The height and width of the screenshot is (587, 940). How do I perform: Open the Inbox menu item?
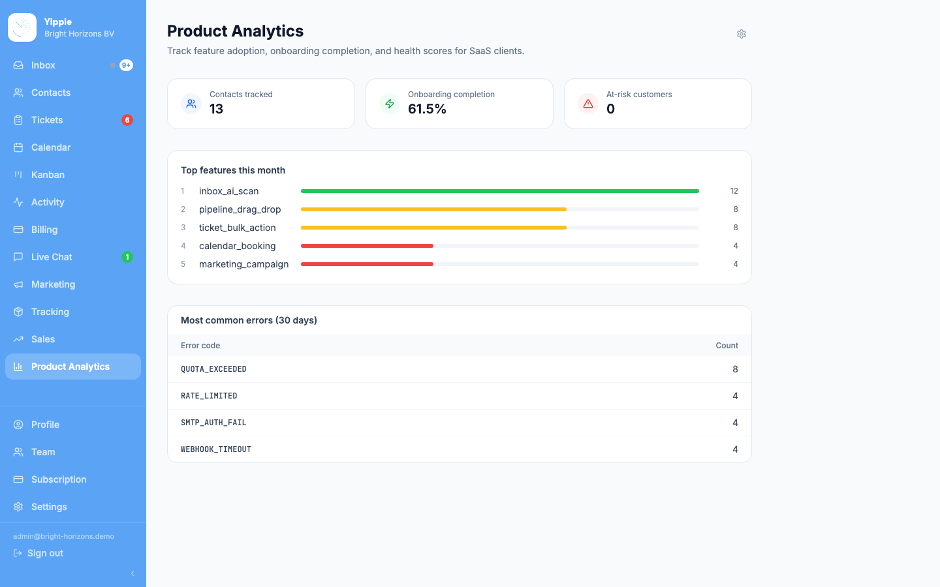coord(73,65)
